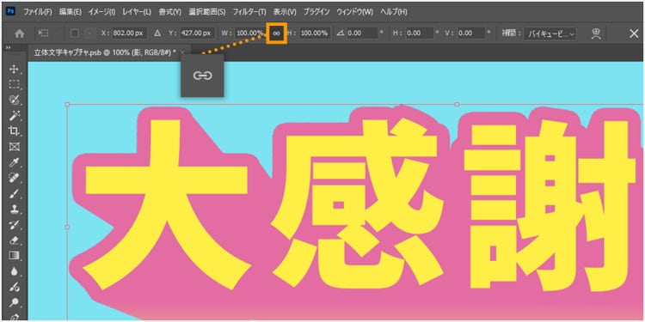Open the 選択範囲(S) menu
The width and height of the screenshot is (645, 322).
tap(207, 12)
